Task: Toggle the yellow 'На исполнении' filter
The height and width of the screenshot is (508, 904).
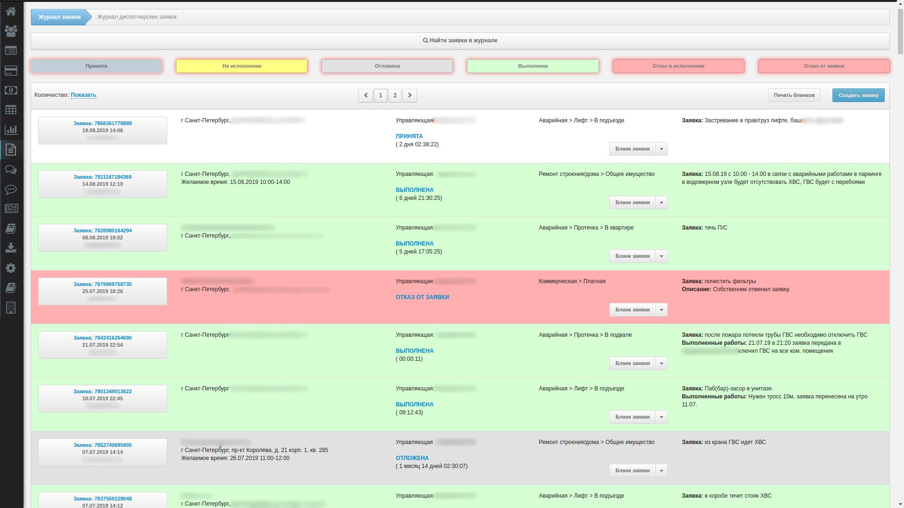Action: pyautogui.click(x=242, y=66)
